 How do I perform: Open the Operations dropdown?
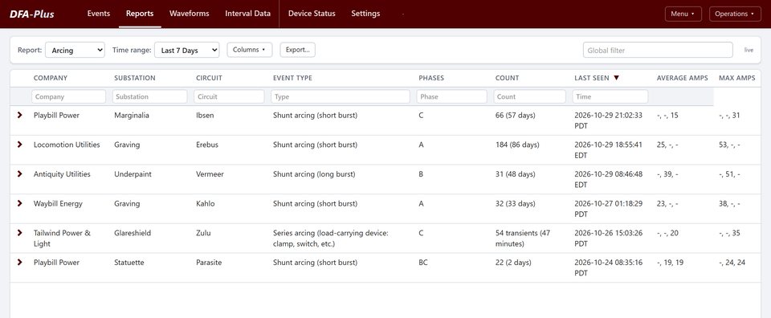[735, 14]
